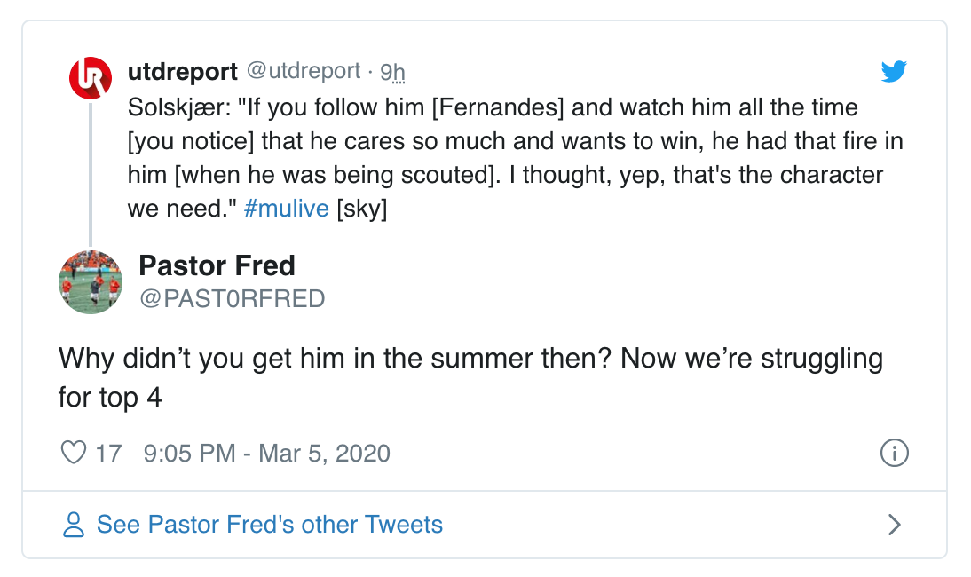Open the tweet info circle icon
This screenshot has width=971, height=577.
[894, 453]
